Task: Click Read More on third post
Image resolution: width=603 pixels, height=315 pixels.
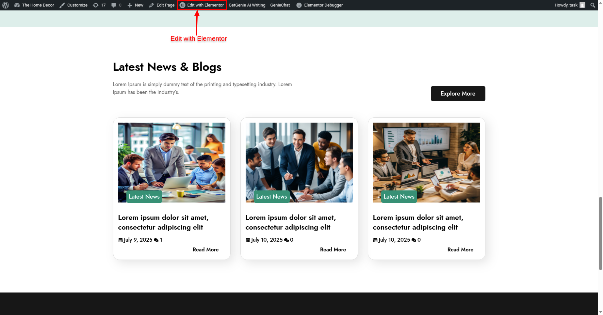Action: coord(461,250)
